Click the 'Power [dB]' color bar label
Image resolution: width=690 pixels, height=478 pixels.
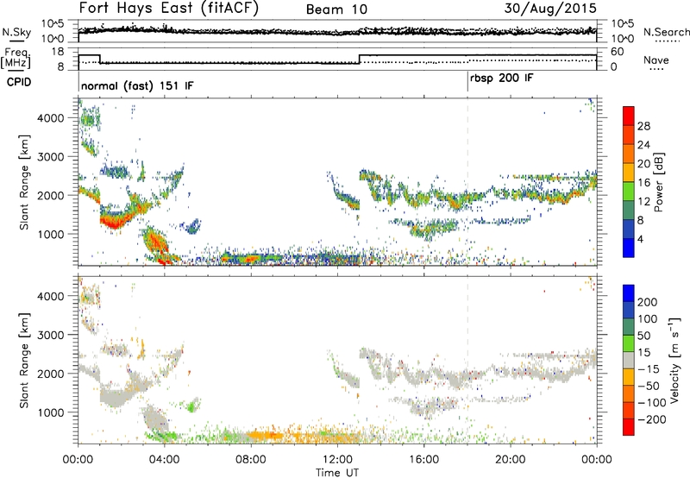coord(658,183)
